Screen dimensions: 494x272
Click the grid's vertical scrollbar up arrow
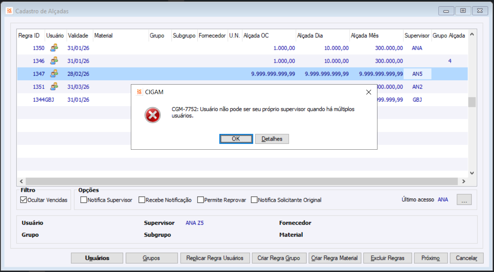(x=472, y=34)
